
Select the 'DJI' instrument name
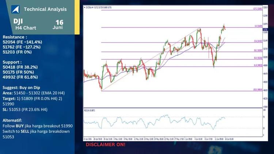point(18,21)
